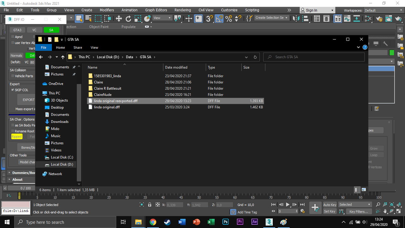405x228 pixels.
Task: Switch to the Share tab in Explorer
Action: 78,47
